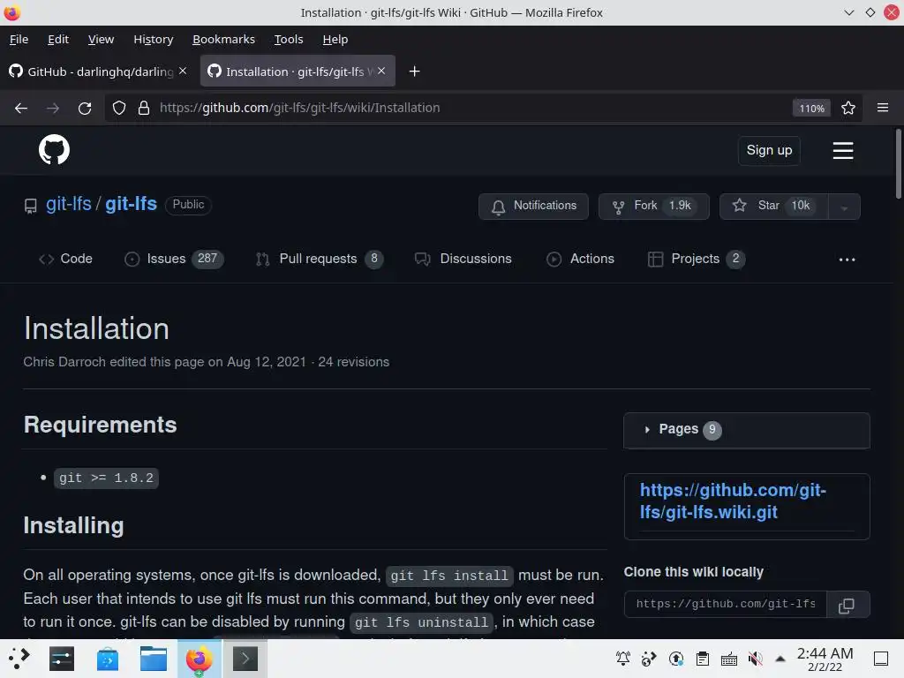This screenshot has width=904, height=678.
Task: View the 24 revisions link
Action: tap(353, 362)
